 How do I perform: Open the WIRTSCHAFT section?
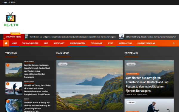59,43
